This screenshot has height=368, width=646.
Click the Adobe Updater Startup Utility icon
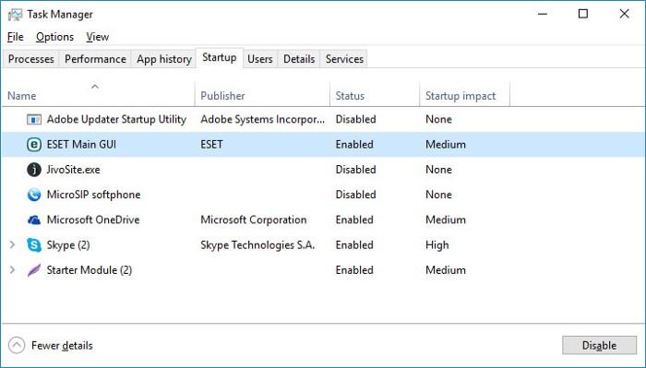(34, 119)
